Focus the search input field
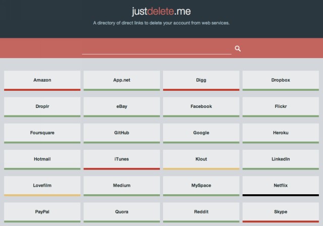Image resolution: width=323 pixels, height=226 pixels. click(x=156, y=49)
